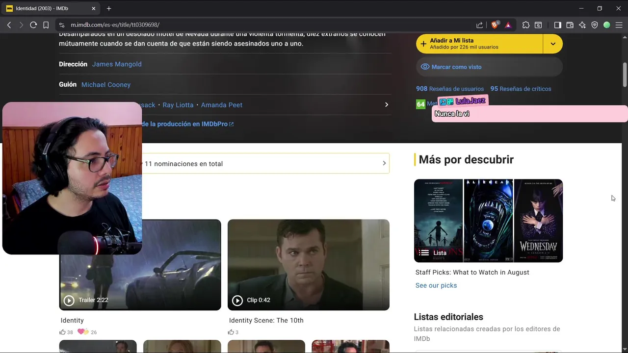
Task: Play the Clip 0:42 video
Action: (x=237, y=300)
